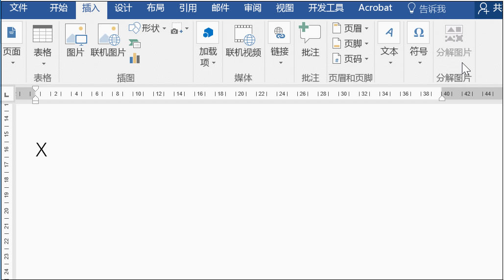Viewport: 504px width, 280px height.
Task: Open the 页面 (Pages) icon
Action: [x=12, y=32]
